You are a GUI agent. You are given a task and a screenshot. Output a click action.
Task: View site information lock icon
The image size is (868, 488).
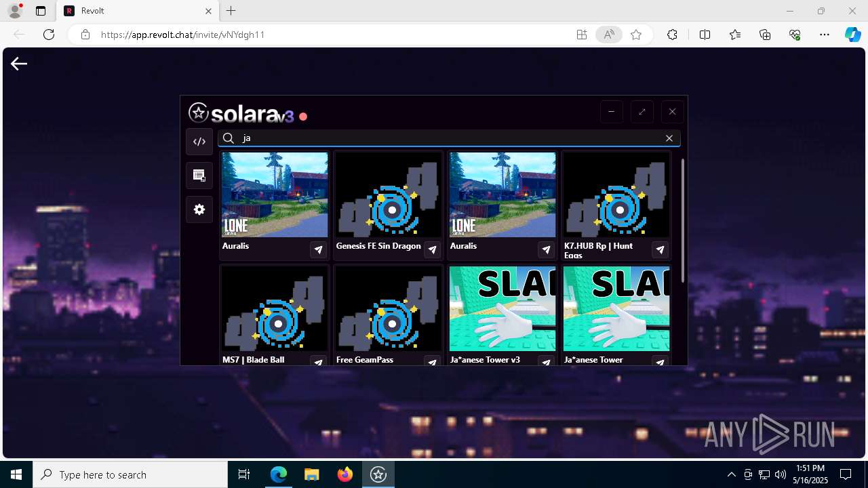[85, 35]
